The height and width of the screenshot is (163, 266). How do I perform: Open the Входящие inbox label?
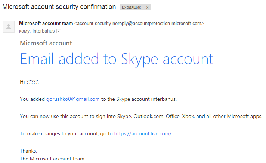point(132,7)
